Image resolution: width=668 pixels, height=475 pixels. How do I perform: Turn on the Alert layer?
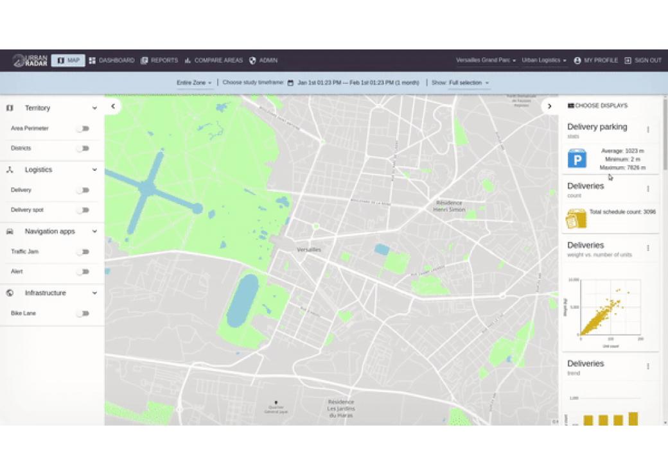click(x=83, y=272)
